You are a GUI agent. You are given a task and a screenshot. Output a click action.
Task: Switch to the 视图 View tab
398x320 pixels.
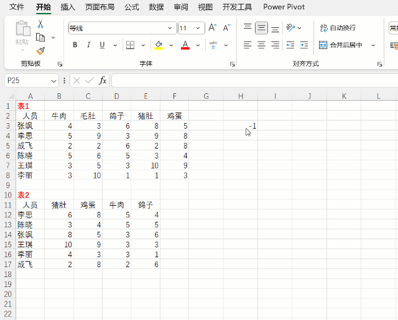205,7
